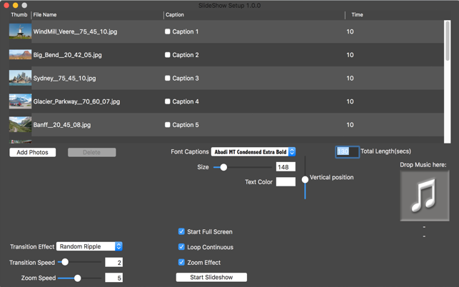Select the Glacier_Parkway__70_60_07.jpg file name
Viewport: 459px width, 287px height.
(76, 101)
